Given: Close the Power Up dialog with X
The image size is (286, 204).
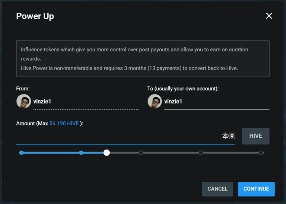Looking at the screenshot, I should coord(269,16).
